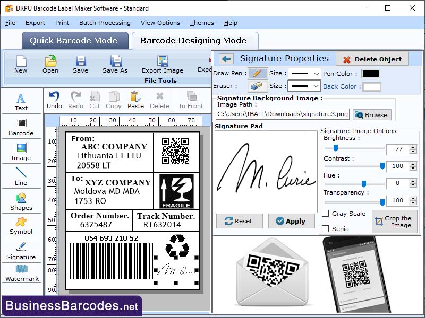
Task: Enable the Sepia option
Action: pyautogui.click(x=327, y=227)
